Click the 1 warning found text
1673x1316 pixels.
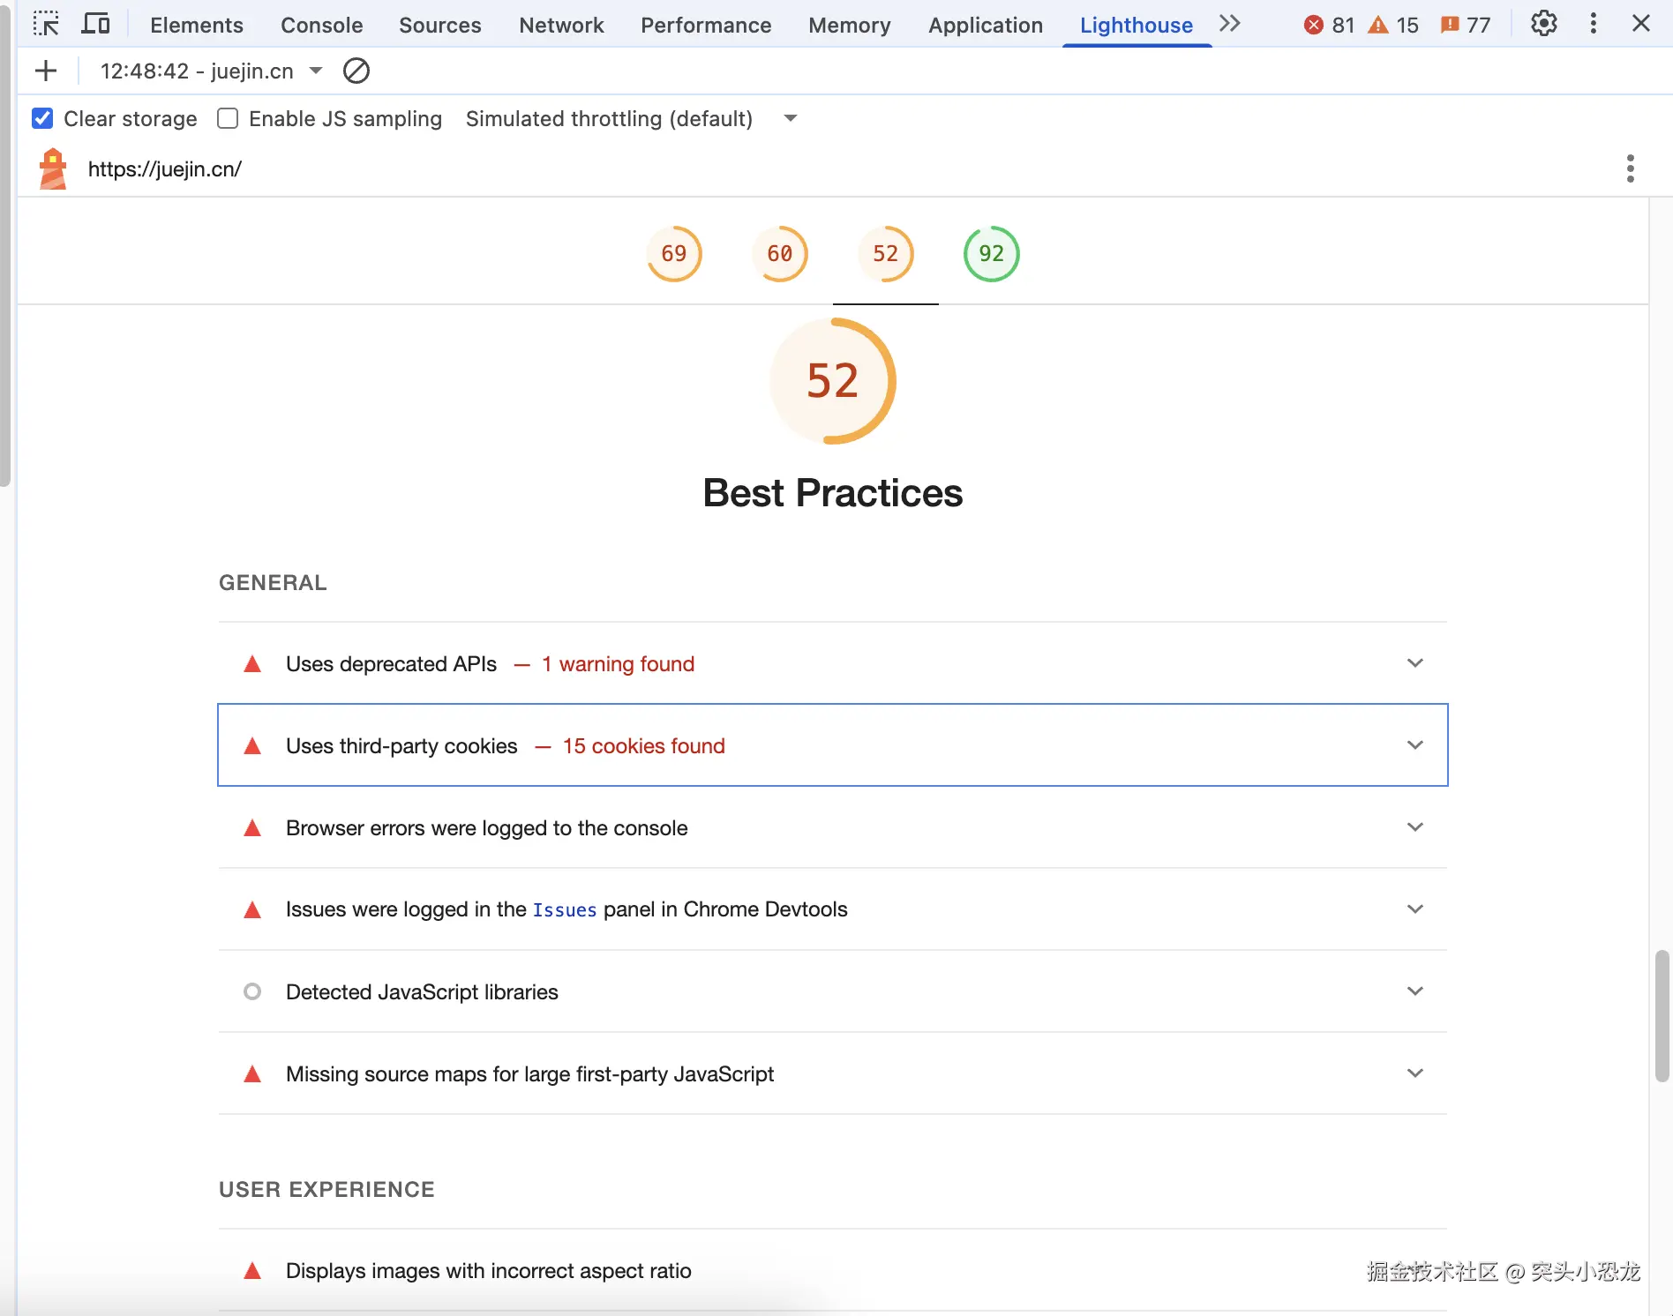pyautogui.click(x=618, y=663)
